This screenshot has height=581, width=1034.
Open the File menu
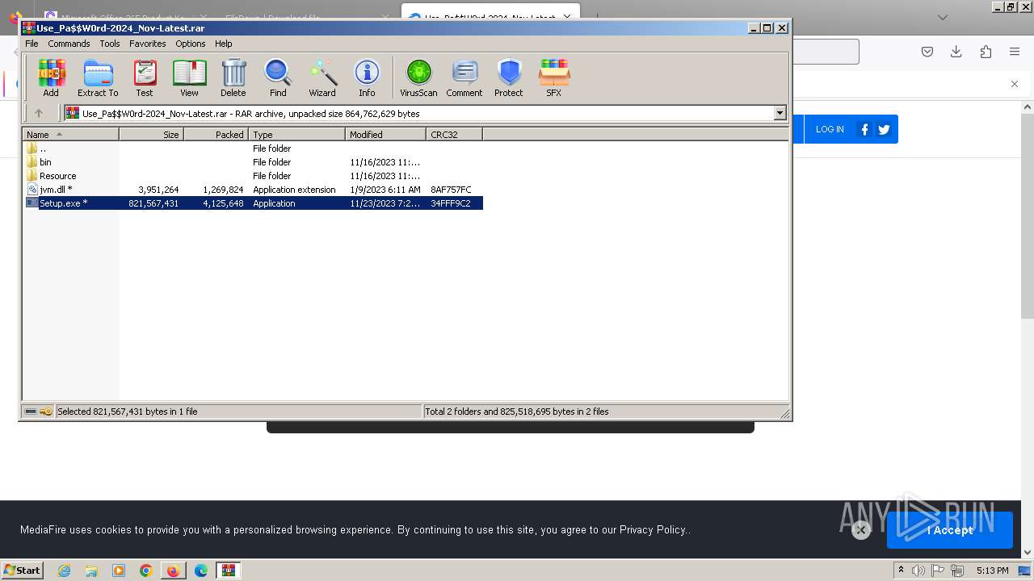32,44
